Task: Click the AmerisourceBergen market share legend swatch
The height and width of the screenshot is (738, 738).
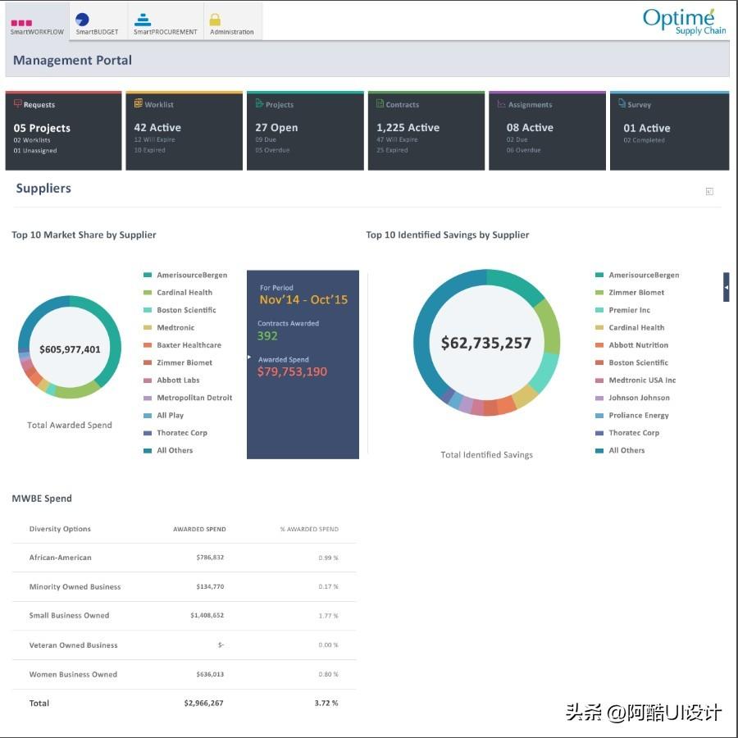Action: tap(148, 276)
